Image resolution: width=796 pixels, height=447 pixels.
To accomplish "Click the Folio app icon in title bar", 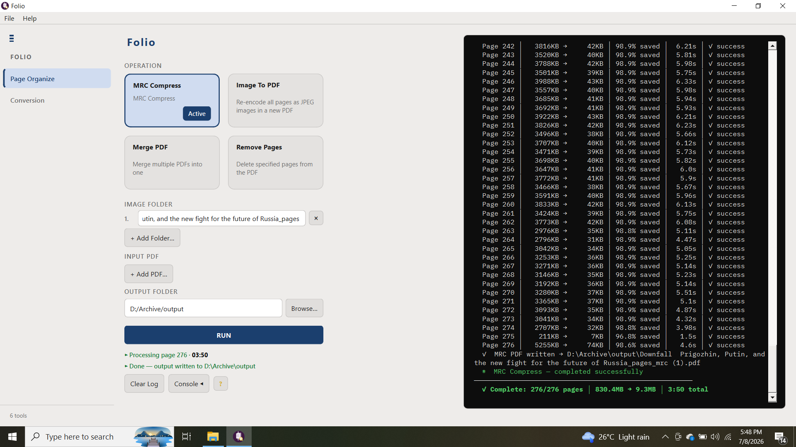I will click(x=5, y=6).
